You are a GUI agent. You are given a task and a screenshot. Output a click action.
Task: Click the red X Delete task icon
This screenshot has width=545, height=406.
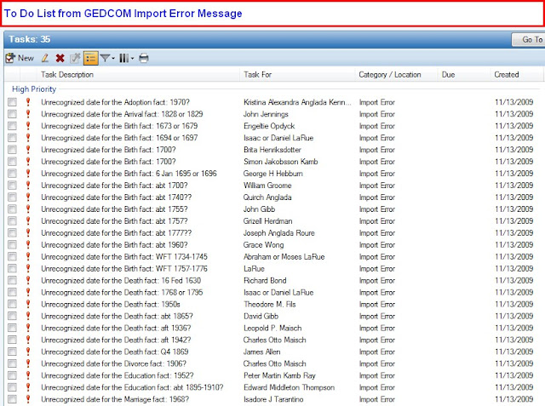pos(60,58)
